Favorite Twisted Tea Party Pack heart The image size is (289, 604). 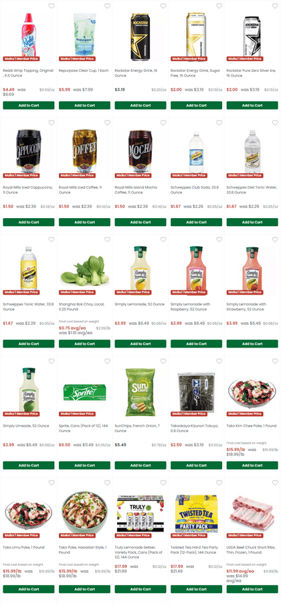(219, 483)
